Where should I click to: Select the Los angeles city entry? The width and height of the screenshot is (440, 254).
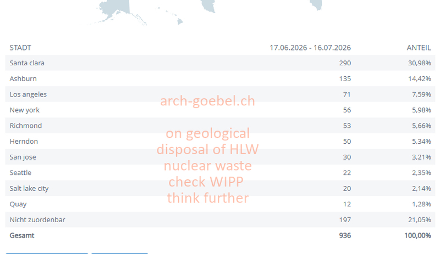pyautogui.click(x=28, y=94)
